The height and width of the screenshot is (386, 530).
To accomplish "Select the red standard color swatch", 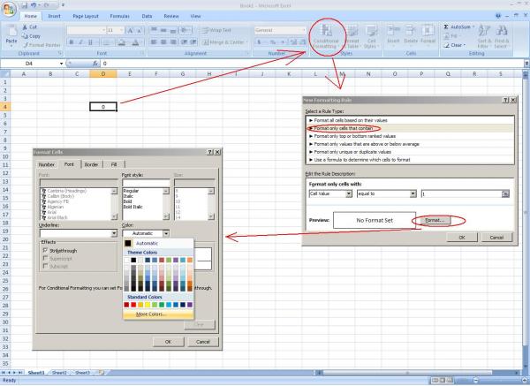I will (135, 305).
